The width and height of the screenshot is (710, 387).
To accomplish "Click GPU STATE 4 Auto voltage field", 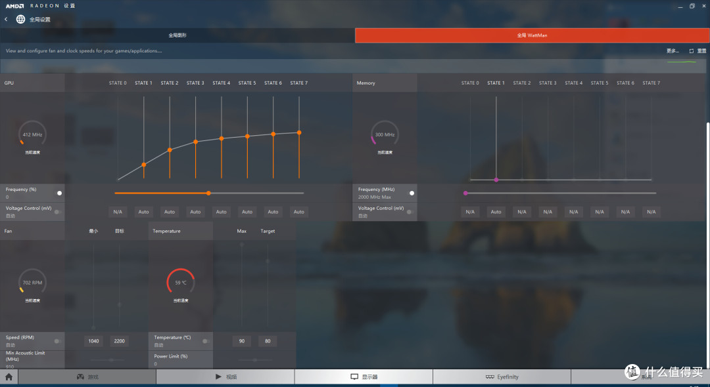I will 222,212.
